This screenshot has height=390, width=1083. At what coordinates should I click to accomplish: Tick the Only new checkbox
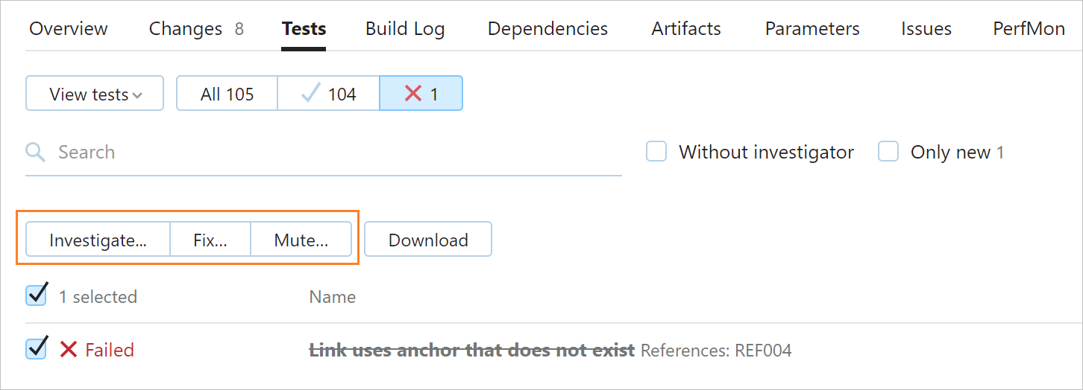[x=888, y=153]
